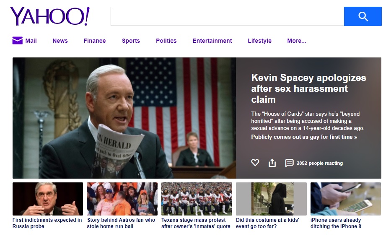Open comments via speech bubble icon
This screenshot has width=391, height=239.
pyautogui.click(x=289, y=163)
